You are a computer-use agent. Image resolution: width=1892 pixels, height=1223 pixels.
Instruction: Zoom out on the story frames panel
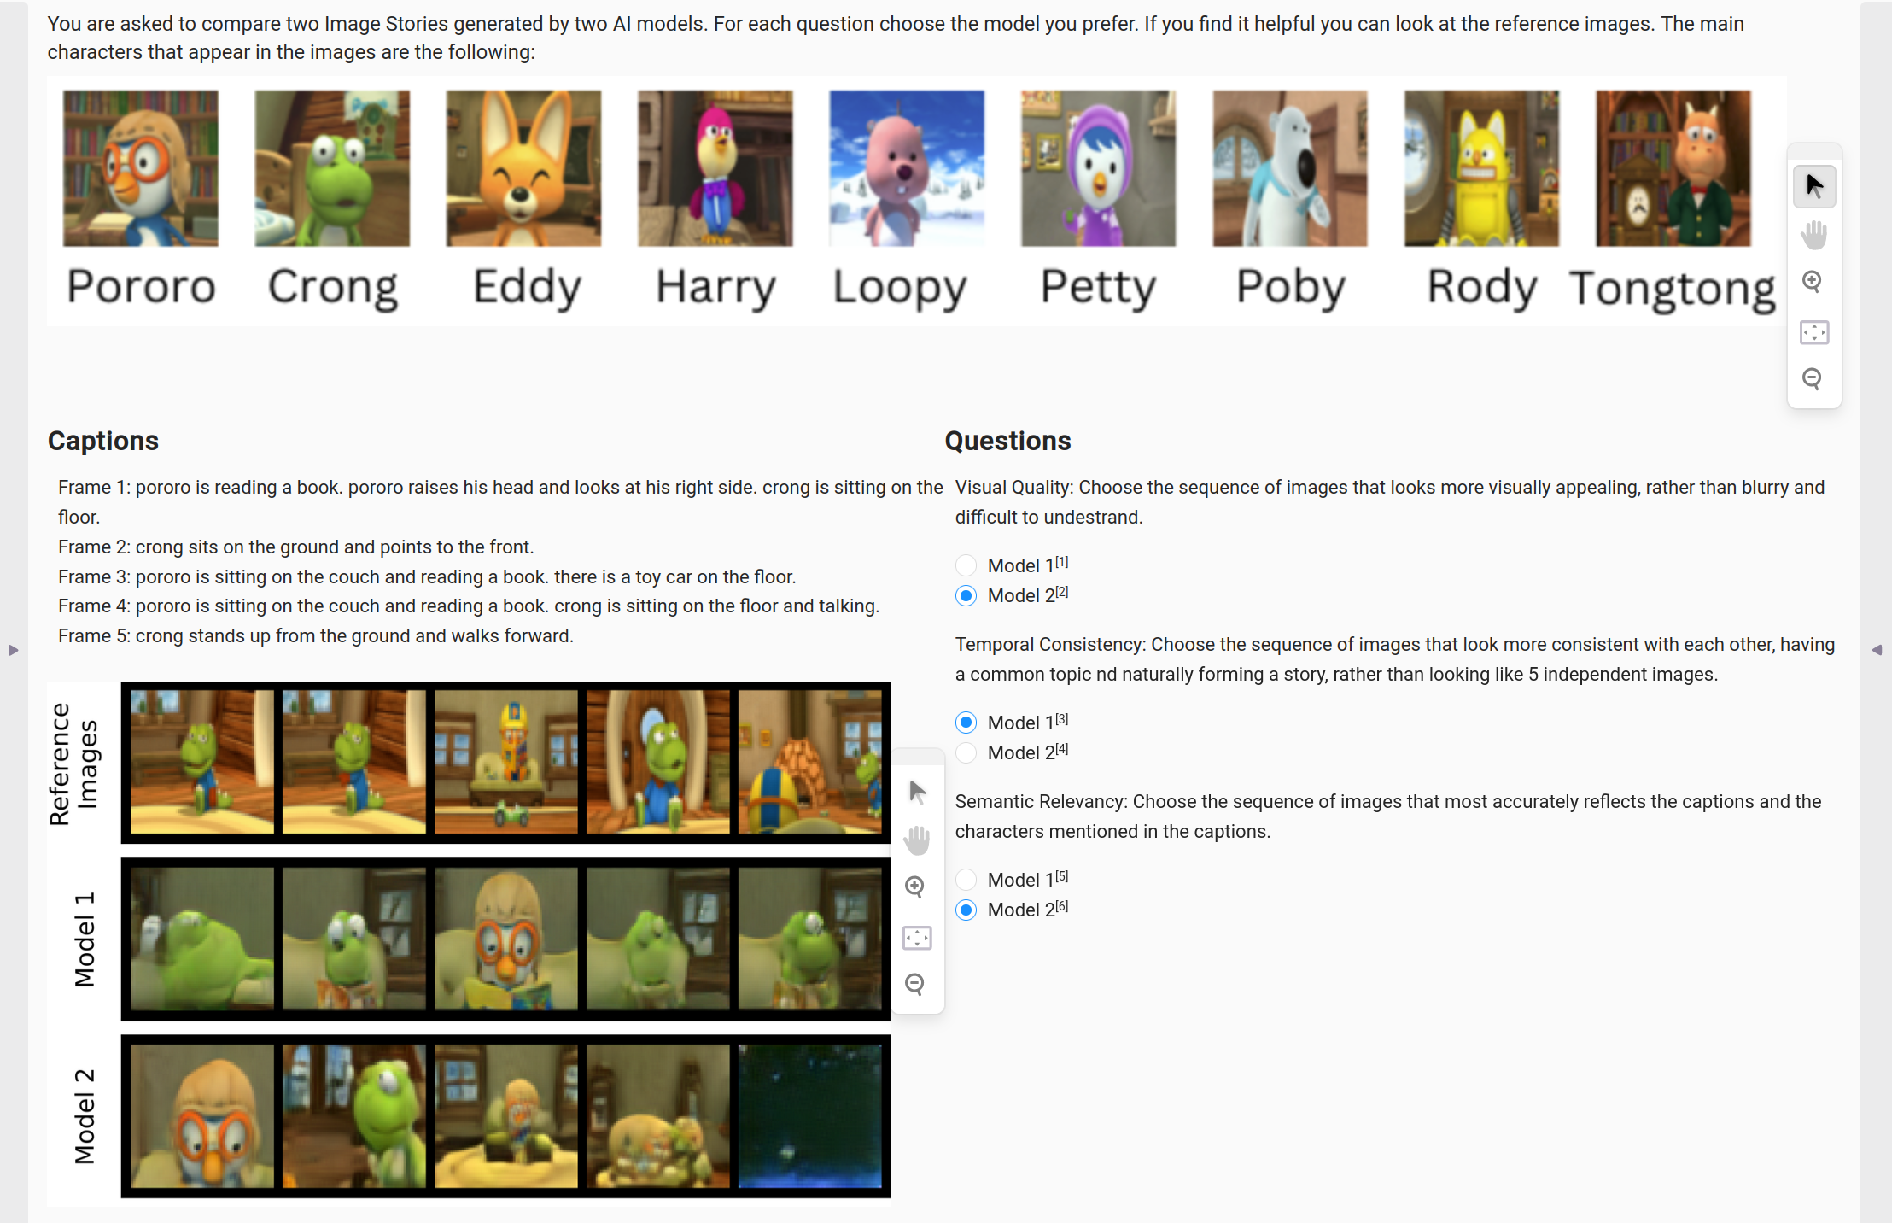pos(914,984)
